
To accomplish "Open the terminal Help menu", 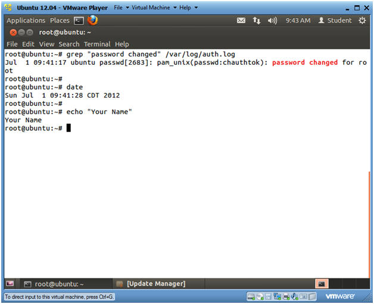I will pos(122,44).
